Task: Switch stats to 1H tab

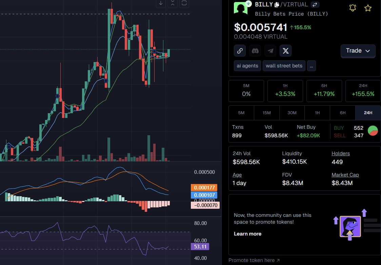Action: 317,113
